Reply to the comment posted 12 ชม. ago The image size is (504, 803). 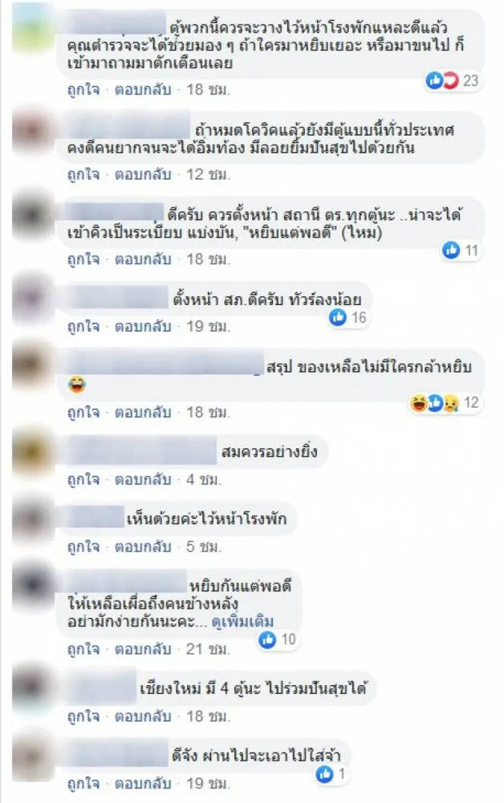[x=143, y=174]
